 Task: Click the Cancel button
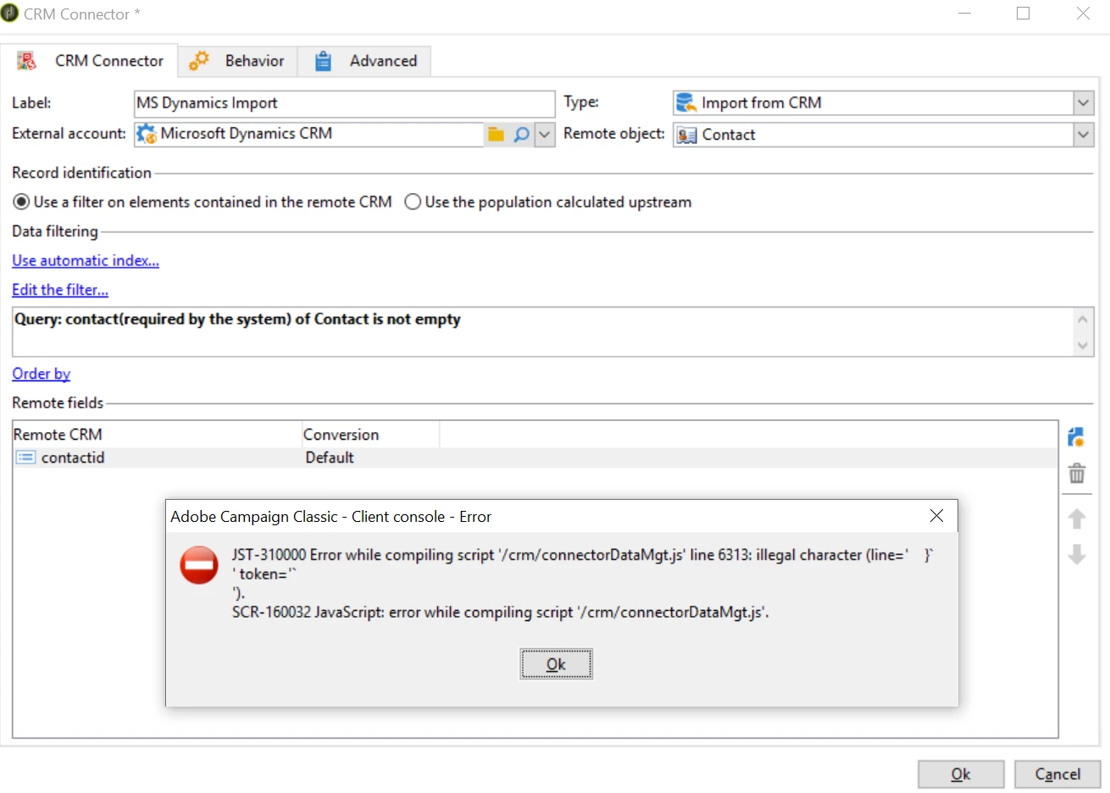point(1057,774)
